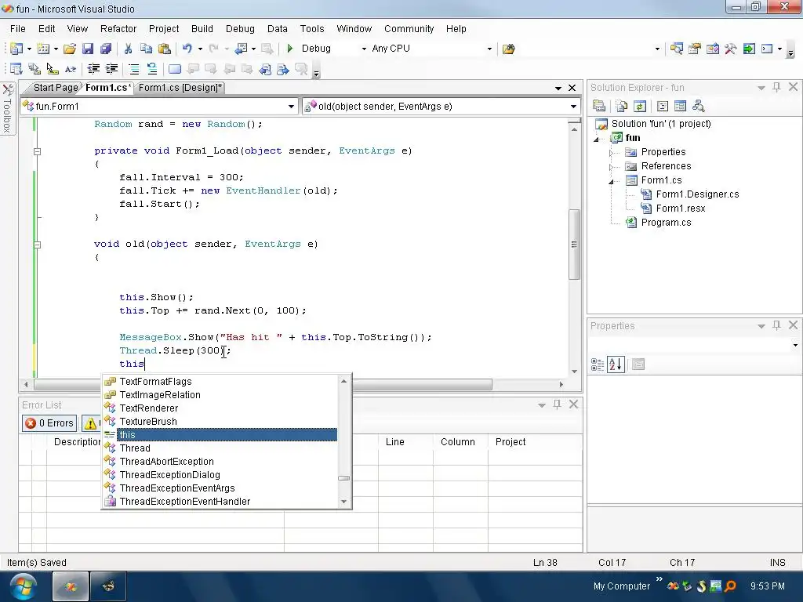Toggle the 0 Errors filter button
This screenshot has height=602, width=803.
tap(49, 423)
